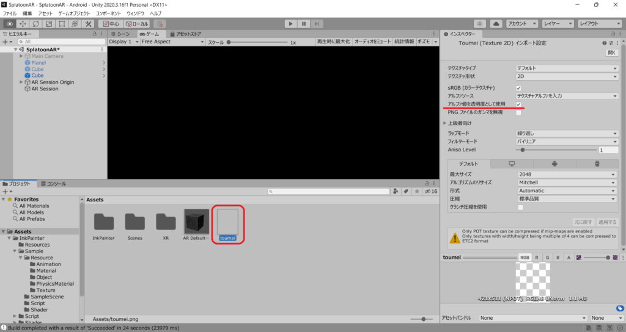
Task: Open the Display 1 dropdown
Action: click(123, 42)
